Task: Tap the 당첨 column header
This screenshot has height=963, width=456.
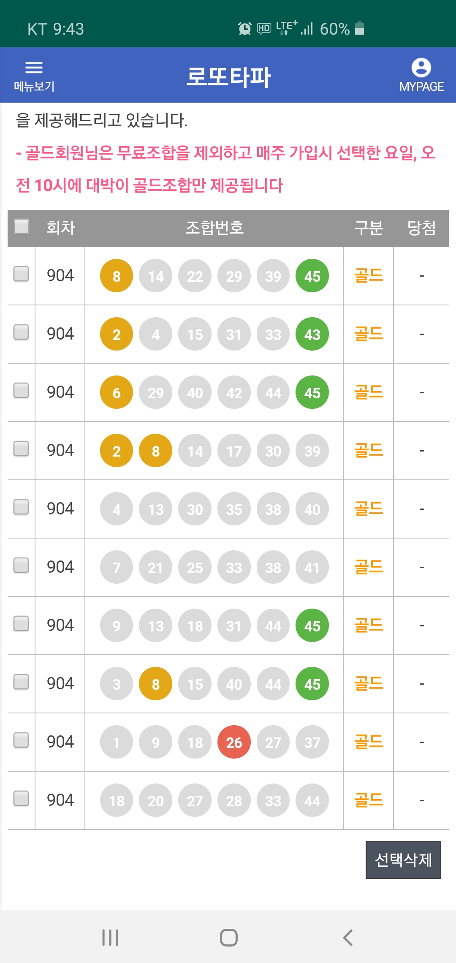Action: 421,228
